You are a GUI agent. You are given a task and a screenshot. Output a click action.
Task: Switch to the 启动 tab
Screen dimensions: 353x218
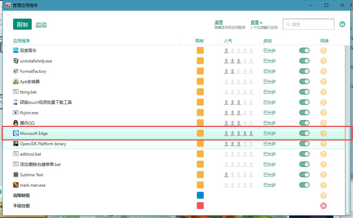click(x=41, y=24)
